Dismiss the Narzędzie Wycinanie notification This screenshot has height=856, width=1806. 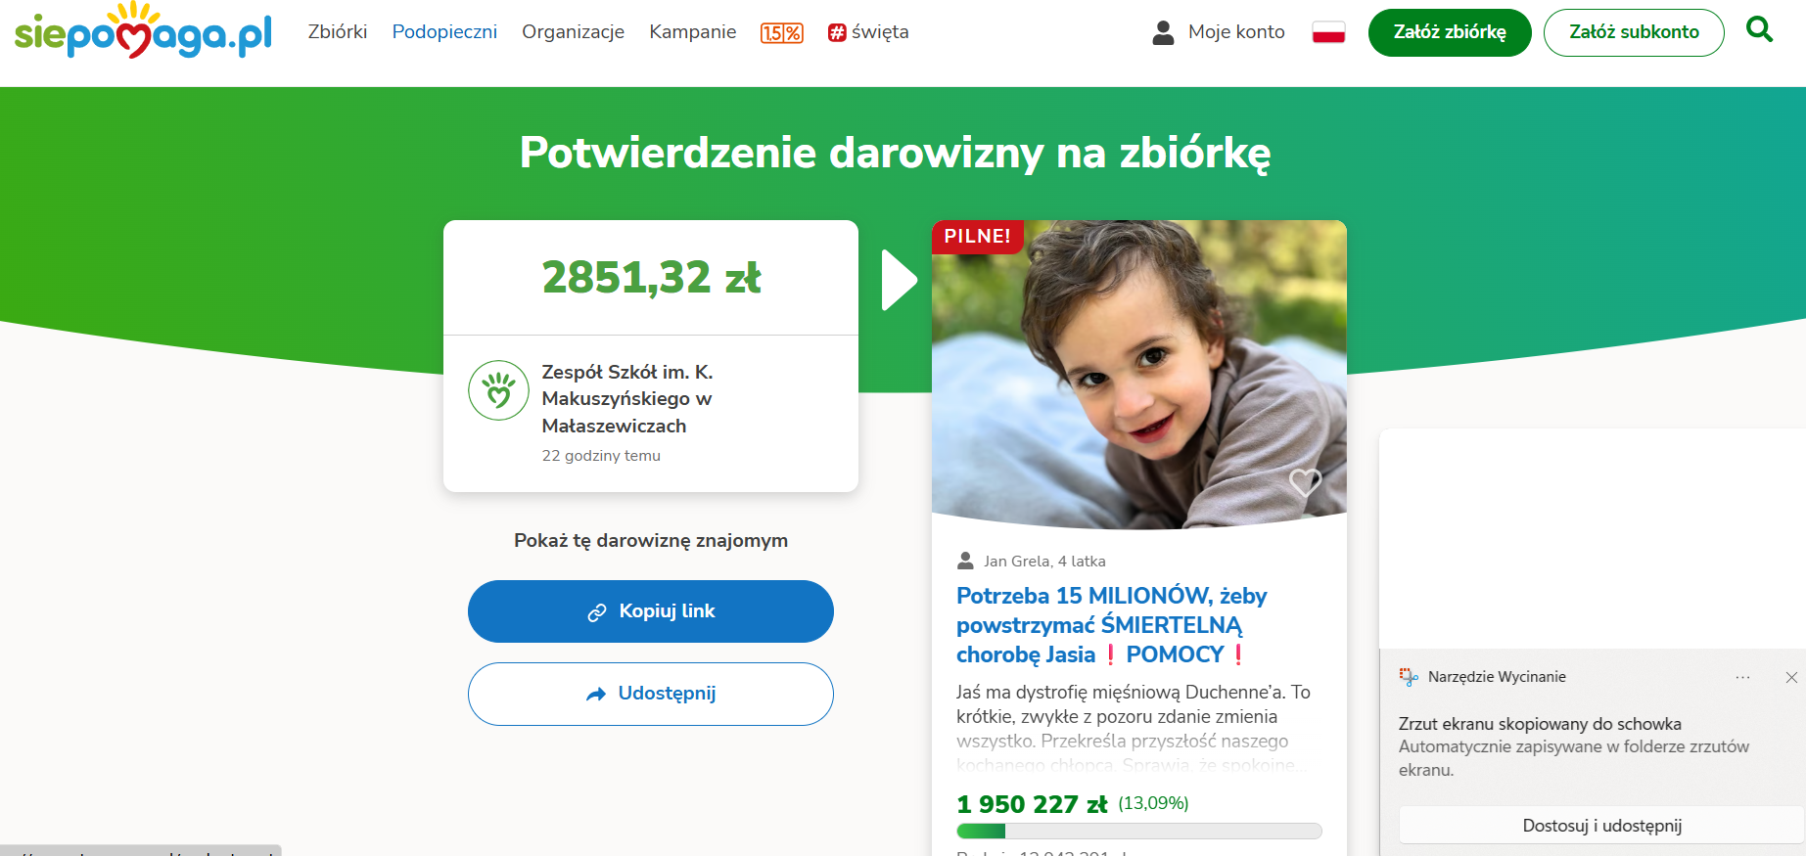point(1791,677)
